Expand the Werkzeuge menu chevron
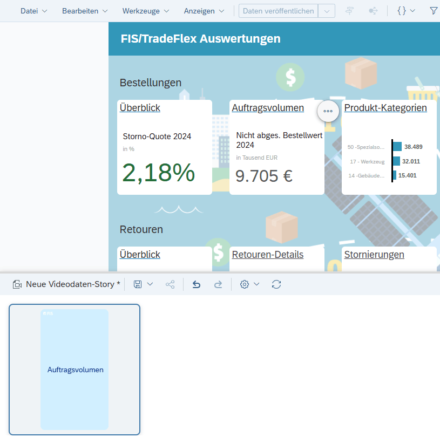Image resolution: width=440 pixels, height=437 pixels. pos(166,11)
